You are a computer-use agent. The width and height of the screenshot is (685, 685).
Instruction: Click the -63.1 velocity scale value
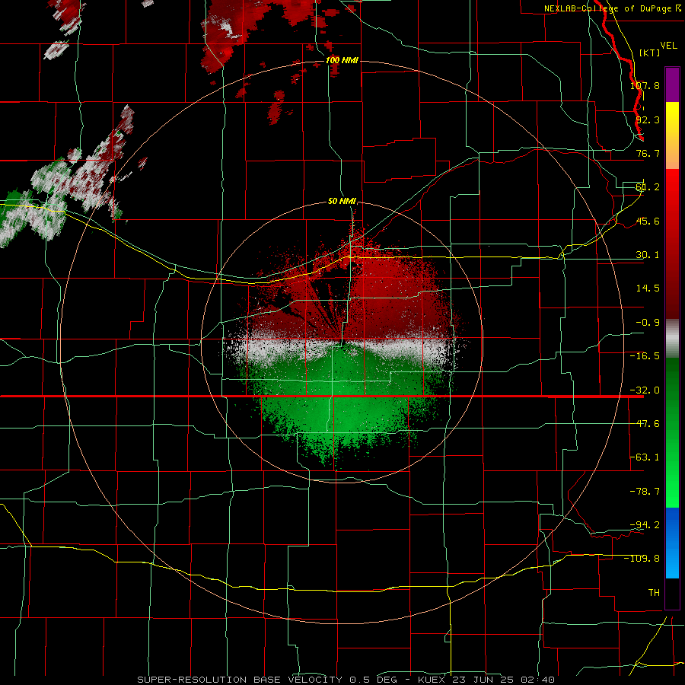(x=645, y=457)
